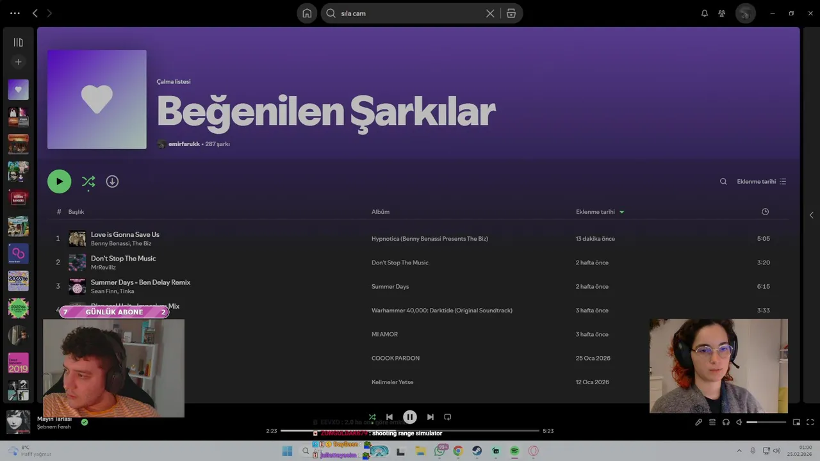
Task: Click the plus icon to create playlist
Action: tap(18, 62)
